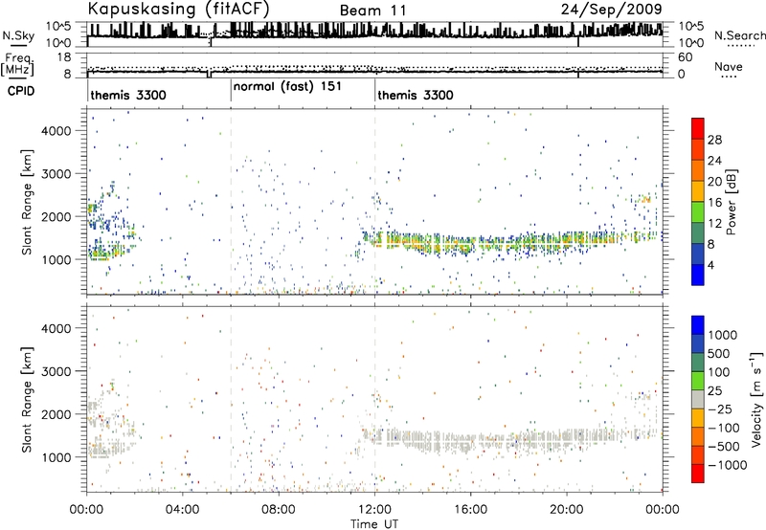Screen dimensions: 766x530
Task: Click the '16:00' time axis tick label
Action: pyautogui.click(x=470, y=510)
